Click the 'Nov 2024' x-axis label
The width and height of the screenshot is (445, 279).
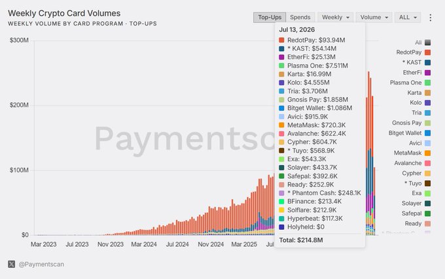211,244
